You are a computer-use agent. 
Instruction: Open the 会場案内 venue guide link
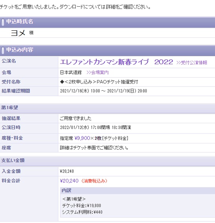(x=97, y=72)
